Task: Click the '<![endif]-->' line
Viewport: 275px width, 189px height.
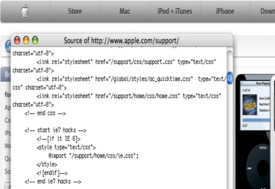Action: pyautogui.click(x=52, y=173)
